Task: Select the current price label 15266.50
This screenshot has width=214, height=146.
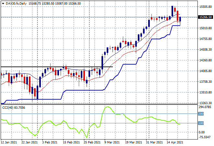Action: pyautogui.click(x=206, y=17)
